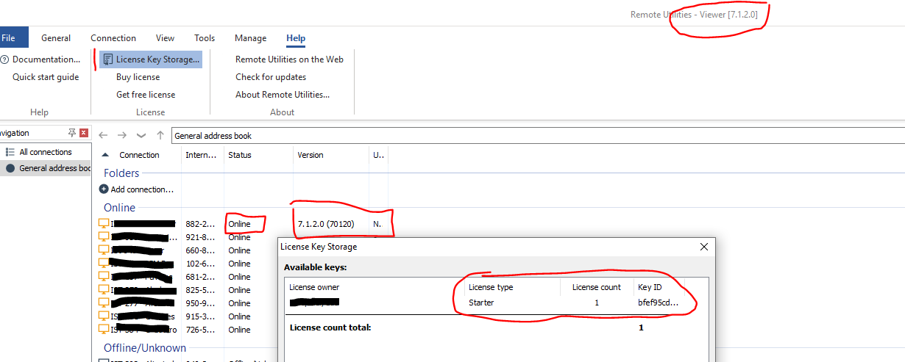Open License Key Storage from the ribbon

point(151,59)
